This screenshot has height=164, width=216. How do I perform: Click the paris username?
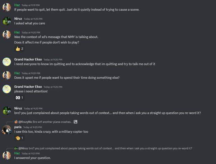18,127
